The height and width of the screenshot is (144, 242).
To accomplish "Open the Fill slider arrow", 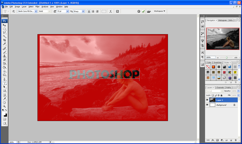I will [238, 95].
